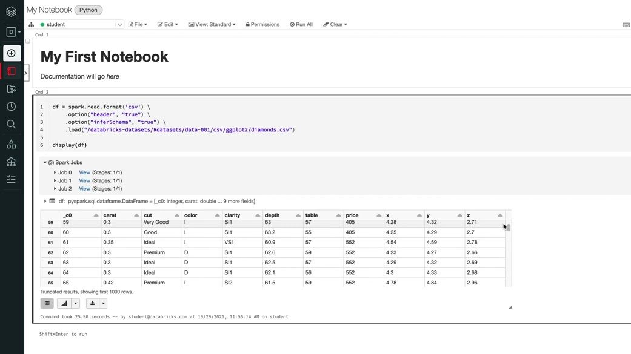Collapse the Spark Jobs list
This screenshot has height=354, width=631.
(x=45, y=163)
